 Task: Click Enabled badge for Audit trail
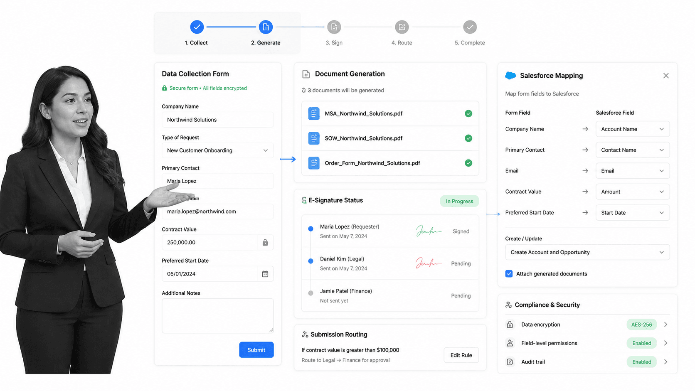pyautogui.click(x=642, y=362)
